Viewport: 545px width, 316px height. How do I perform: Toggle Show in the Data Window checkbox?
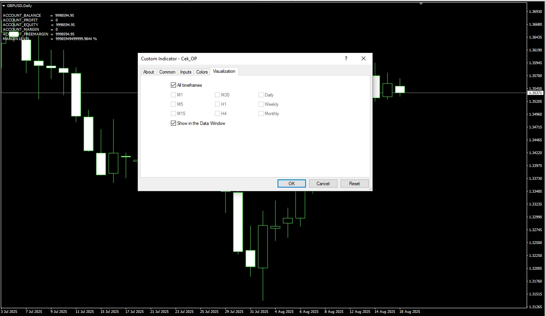(x=174, y=123)
